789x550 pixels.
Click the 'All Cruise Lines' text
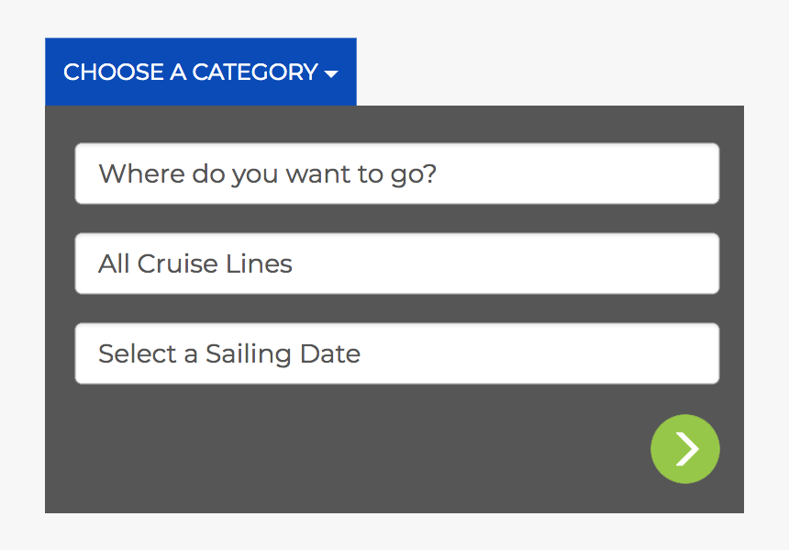tap(195, 264)
